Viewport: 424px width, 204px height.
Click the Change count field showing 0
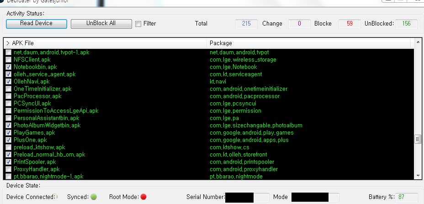tap(299, 24)
